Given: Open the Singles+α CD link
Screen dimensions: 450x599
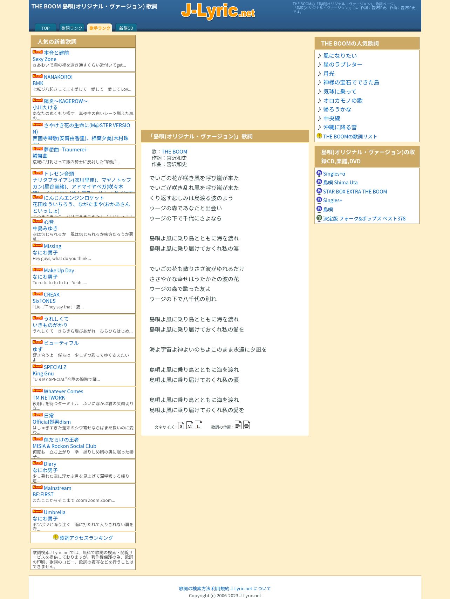Looking at the screenshot, I should point(334,173).
